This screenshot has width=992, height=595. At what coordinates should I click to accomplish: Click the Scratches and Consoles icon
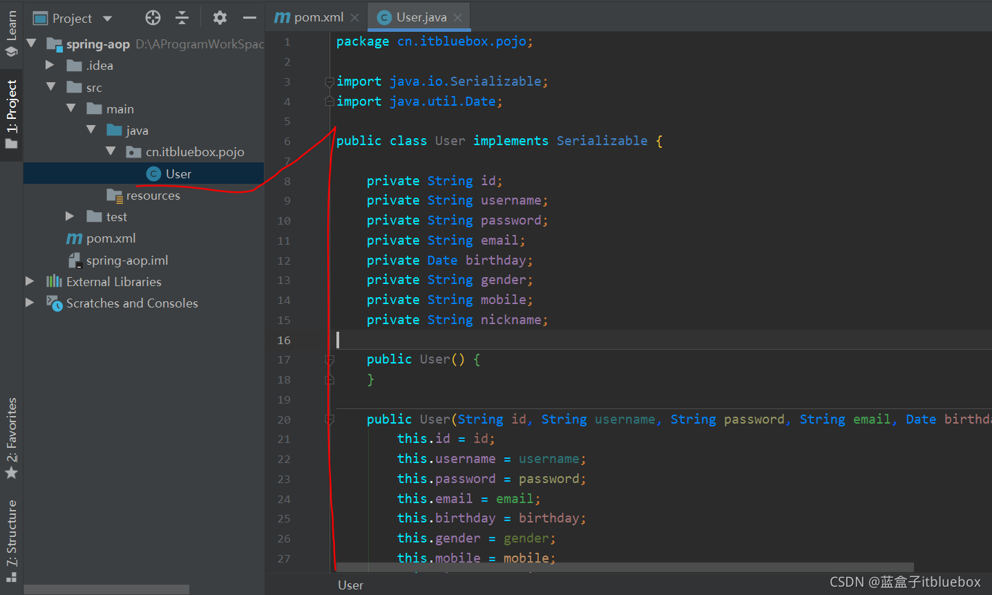point(54,303)
